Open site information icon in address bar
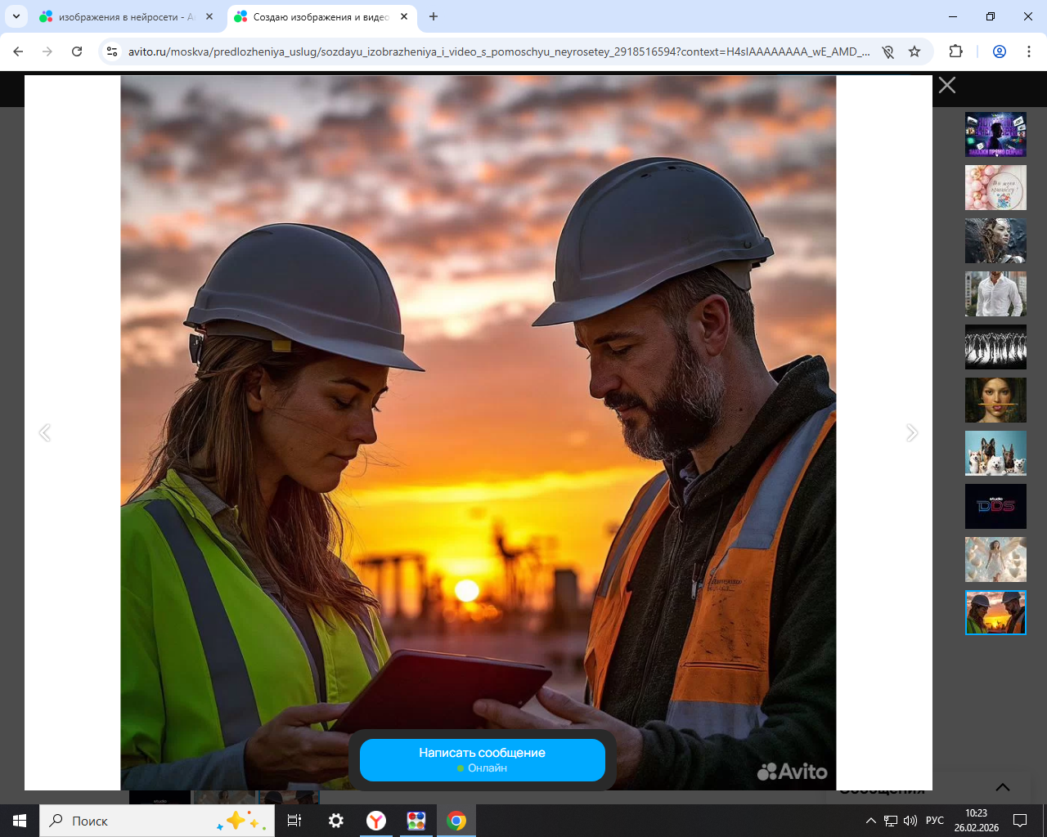The height and width of the screenshot is (837, 1047). click(113, 51)
